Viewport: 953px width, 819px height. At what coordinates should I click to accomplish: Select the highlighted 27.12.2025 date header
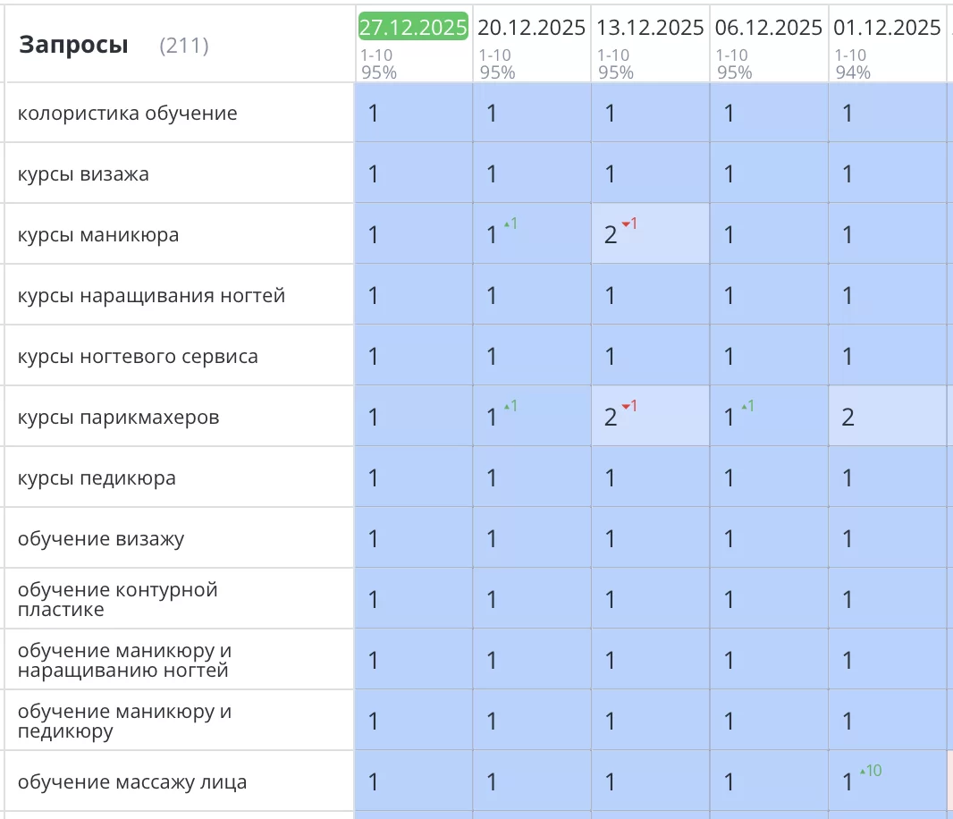point(413,28)
